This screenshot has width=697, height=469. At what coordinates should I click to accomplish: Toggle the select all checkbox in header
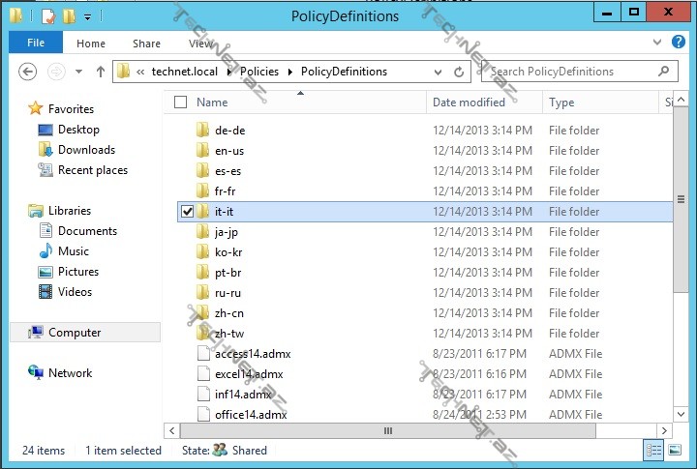coord(180,103)
